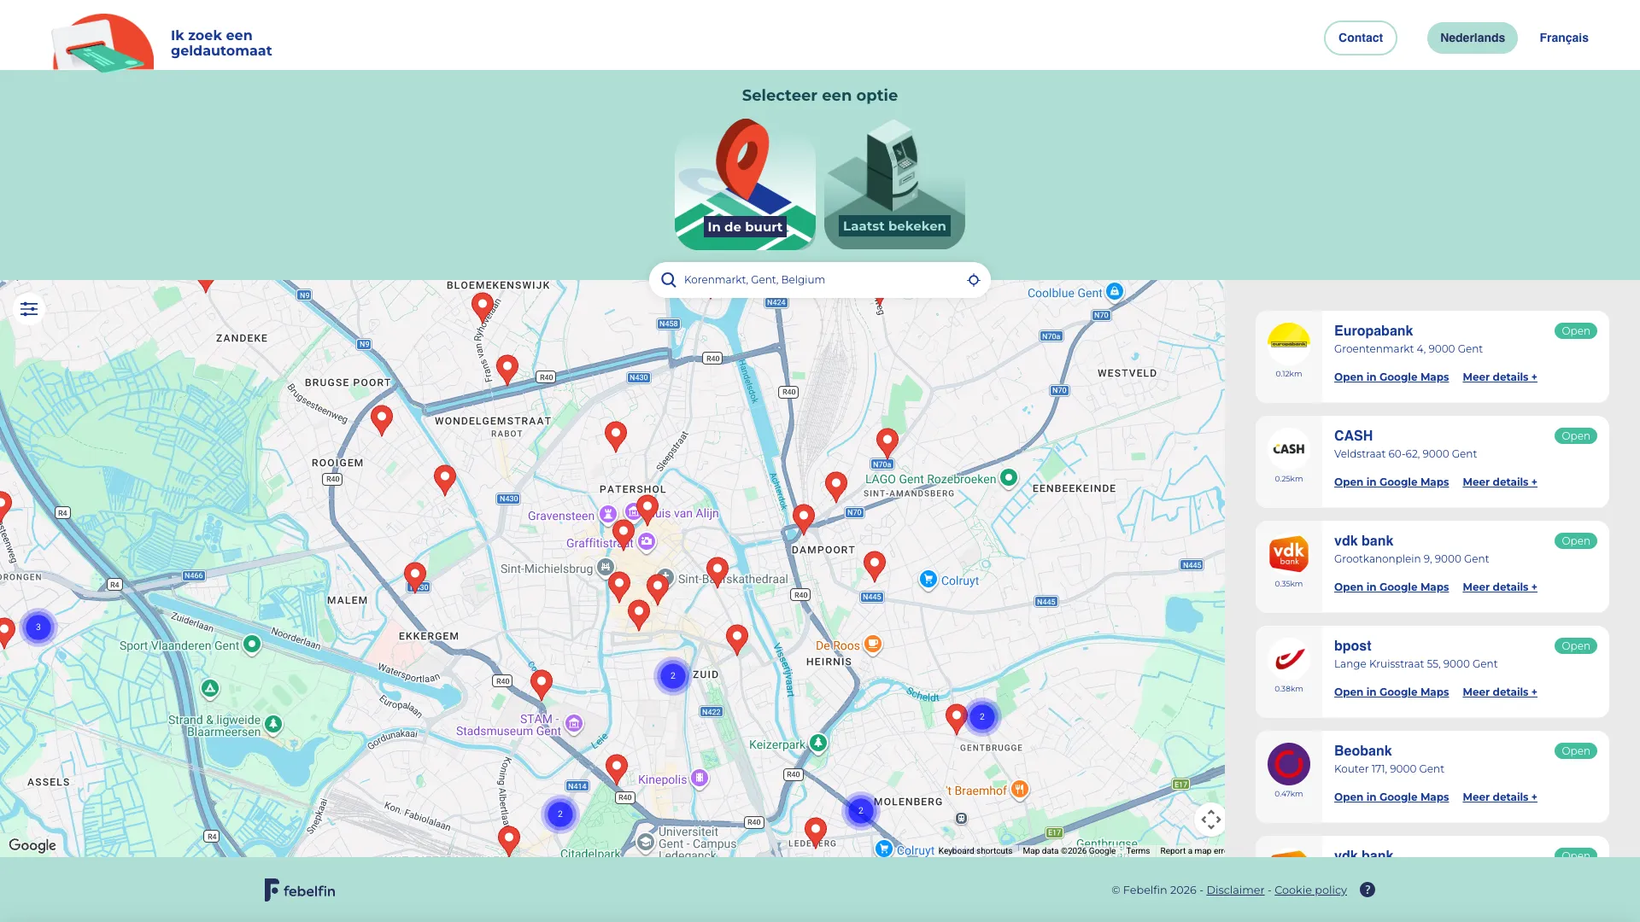Screen dimensions: 1640x922
Task: Open the Cookie policy link
Action: click(x=1310, y=890)
